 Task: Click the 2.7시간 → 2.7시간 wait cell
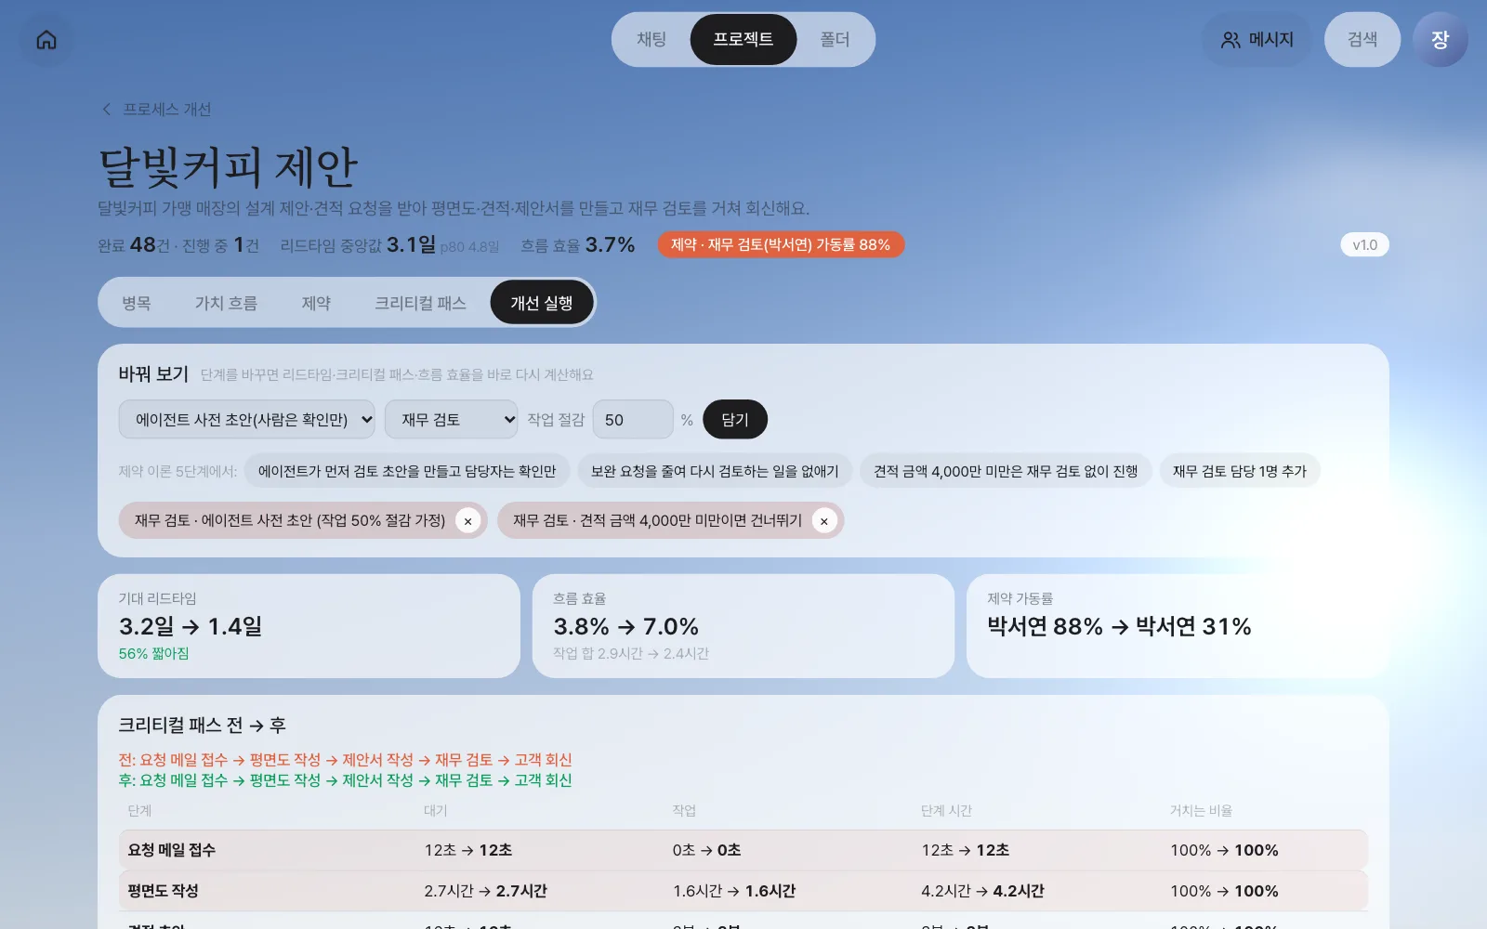pyautogui.click(x=485, y=891)
